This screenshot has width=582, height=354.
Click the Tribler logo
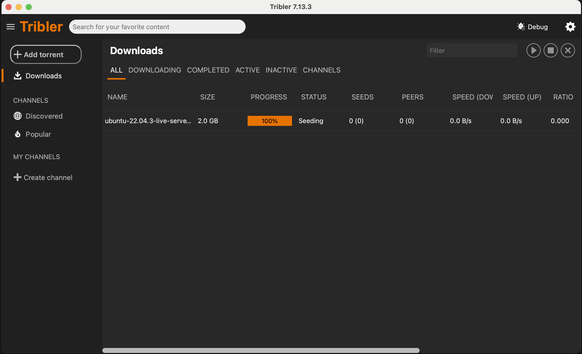[41, 27]
